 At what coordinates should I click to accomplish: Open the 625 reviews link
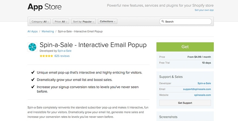tap(62, 56)
